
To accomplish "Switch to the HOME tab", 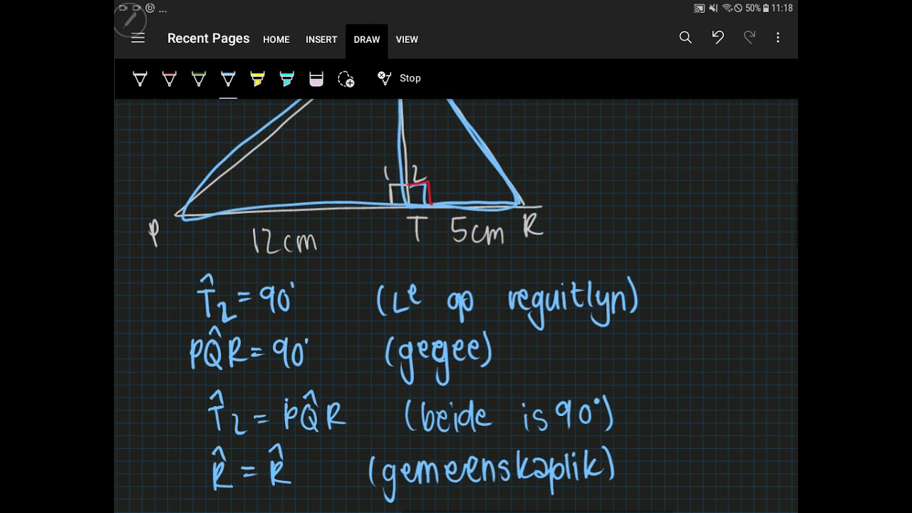I will tap(276, 40).
